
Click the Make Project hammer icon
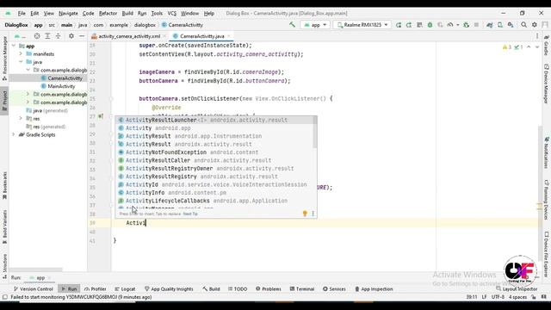[x=292, y=25]
